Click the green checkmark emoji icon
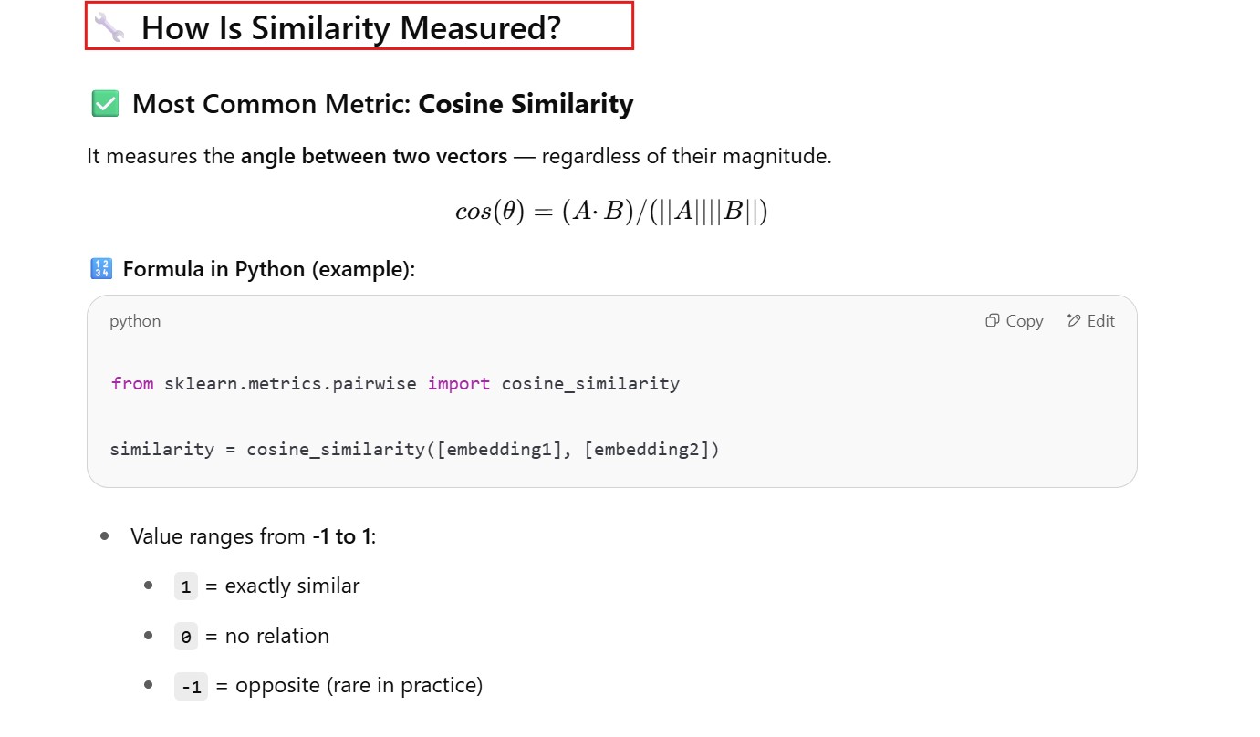 (x=105, y=104)
